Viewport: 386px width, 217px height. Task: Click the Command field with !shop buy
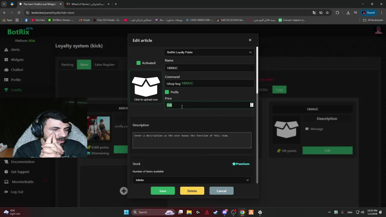point(210,83)
